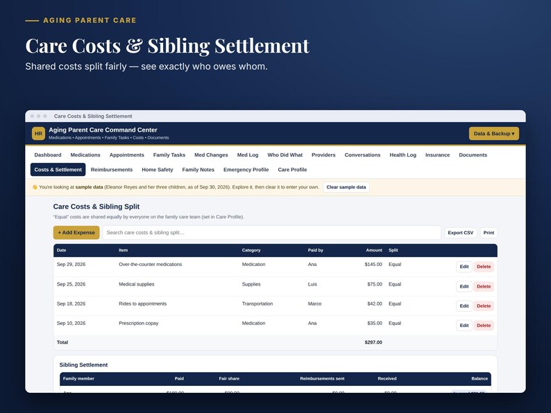This screenshot has width=551, height=413.
Task: Select the Conversations tab
Action: click(x=362, y=155)
